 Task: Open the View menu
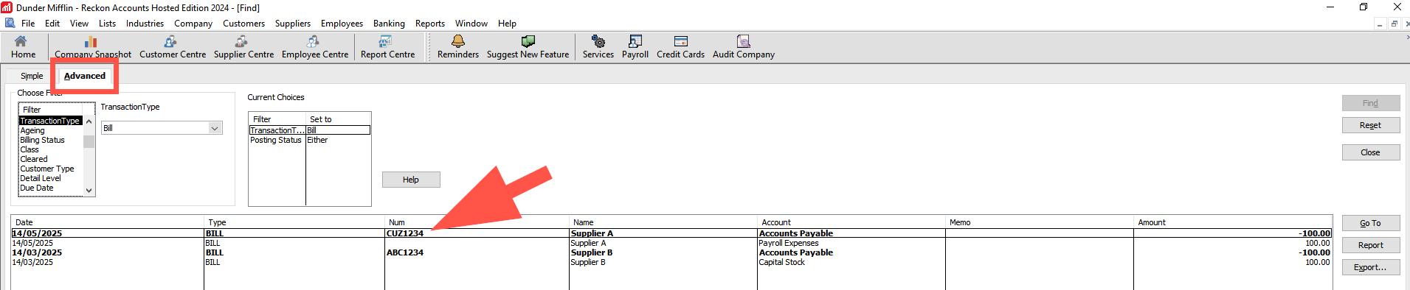[x=79, y=24]
